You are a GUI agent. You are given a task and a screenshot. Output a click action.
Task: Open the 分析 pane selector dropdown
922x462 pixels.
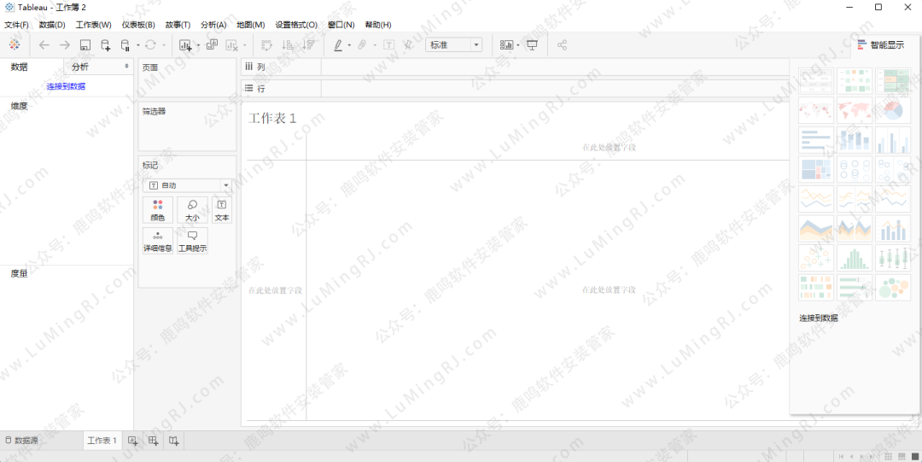[x=98, y=67]
